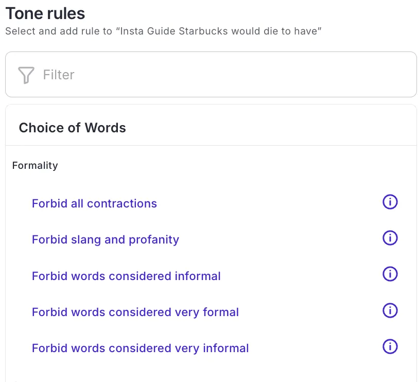The height and width of the screenshot is (382, 418).
Task: Show info for Forbid all contractions
Action: pyautogui.click(x=390, y=202)
